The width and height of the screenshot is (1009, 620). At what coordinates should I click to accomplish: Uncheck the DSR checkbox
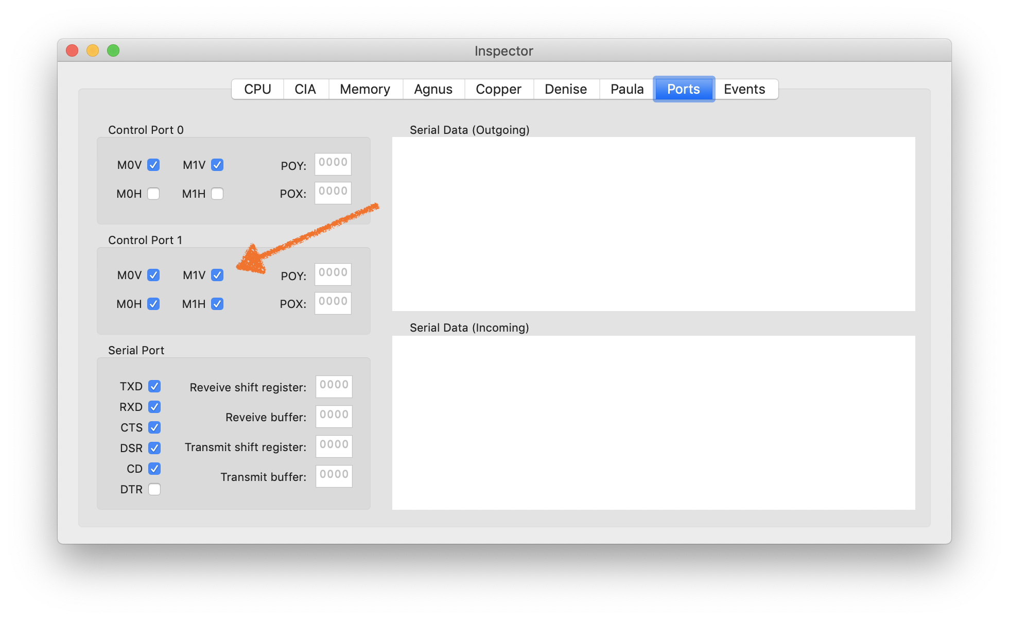[154, 448]
